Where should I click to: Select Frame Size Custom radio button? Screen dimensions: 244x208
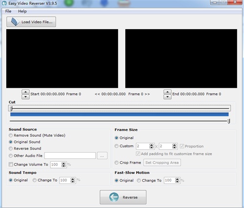point(117,146)
